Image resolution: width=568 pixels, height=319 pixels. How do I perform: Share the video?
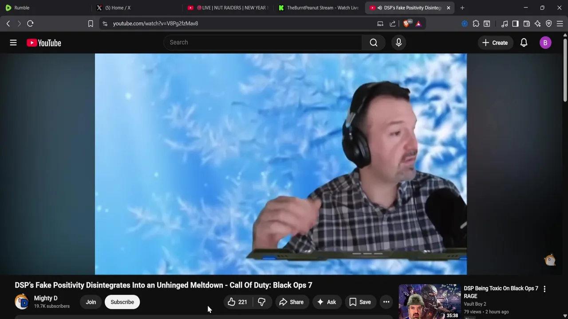(x=291, y=302)
